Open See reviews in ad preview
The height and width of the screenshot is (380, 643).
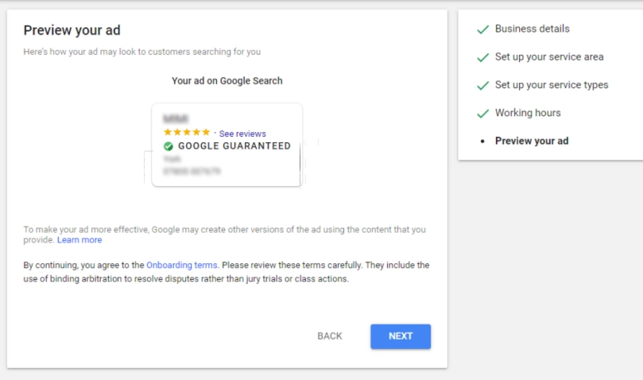tap(242, 134)
